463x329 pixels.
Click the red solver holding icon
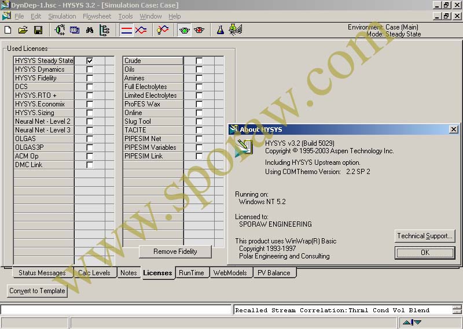click(x=200, y=30)
